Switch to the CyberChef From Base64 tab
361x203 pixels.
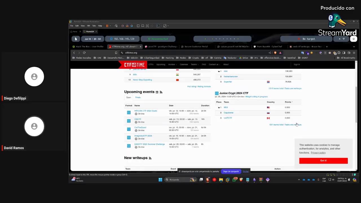coord(269,47)
